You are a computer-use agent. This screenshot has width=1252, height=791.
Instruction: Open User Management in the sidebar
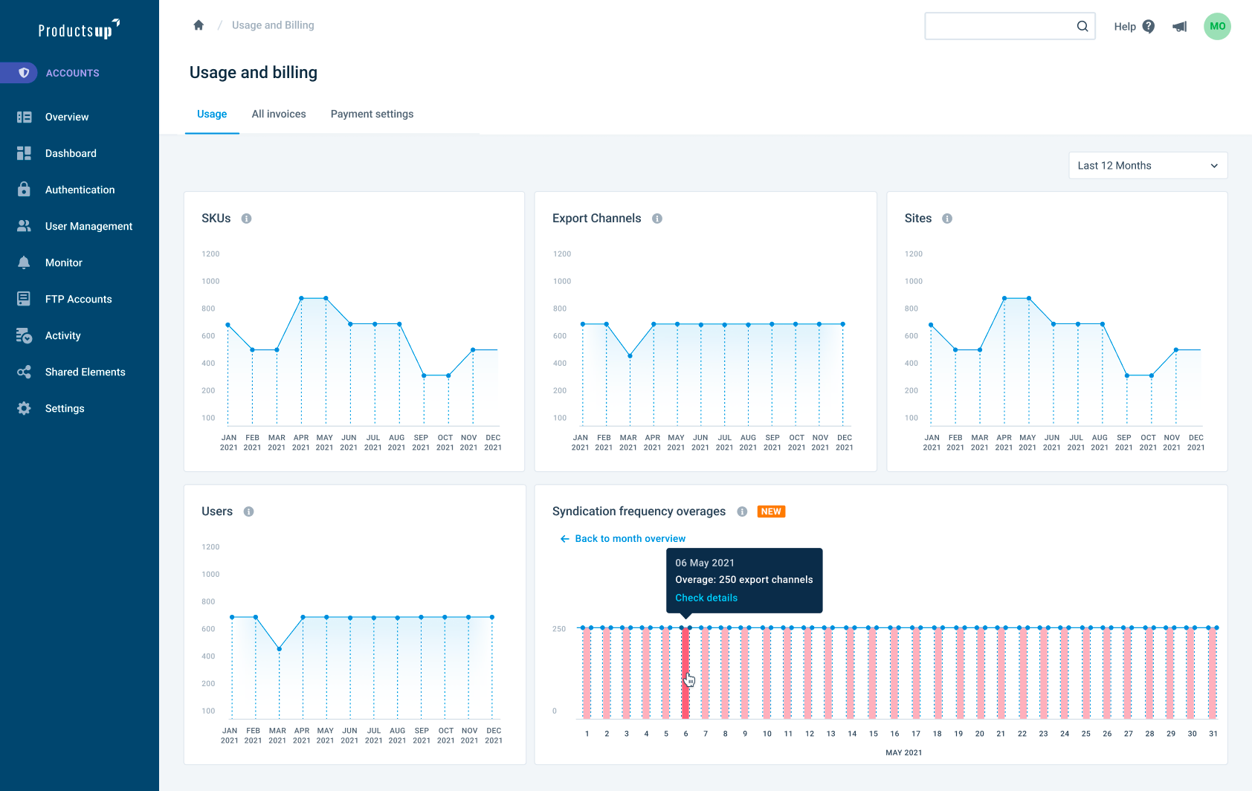(x=88, y=227)
